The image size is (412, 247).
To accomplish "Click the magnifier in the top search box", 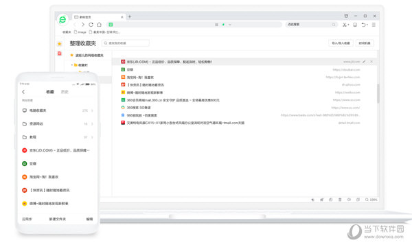I will pyautogui.click(x=334, y=25).
